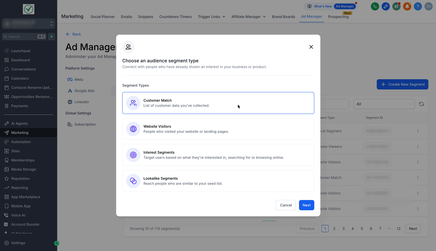Select the Customer Match segment type
This screenshot has height=251, width=436.
218,103
